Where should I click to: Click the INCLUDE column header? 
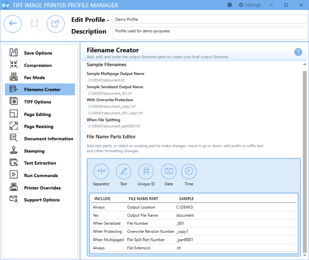point(102,199)
